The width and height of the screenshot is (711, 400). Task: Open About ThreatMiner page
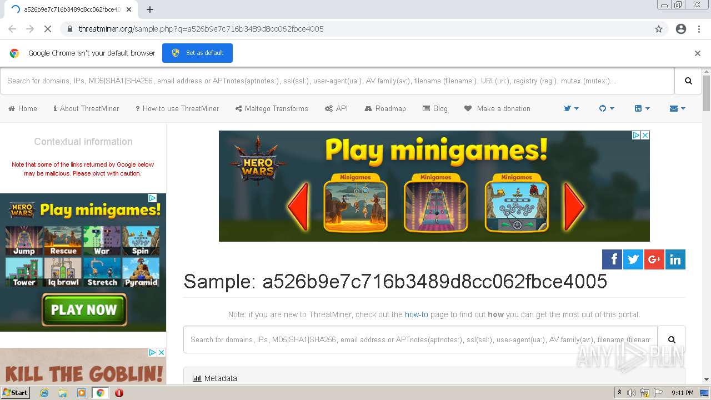[86, 108]
